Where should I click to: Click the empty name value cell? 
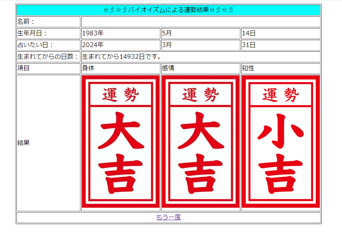[200, 22]
